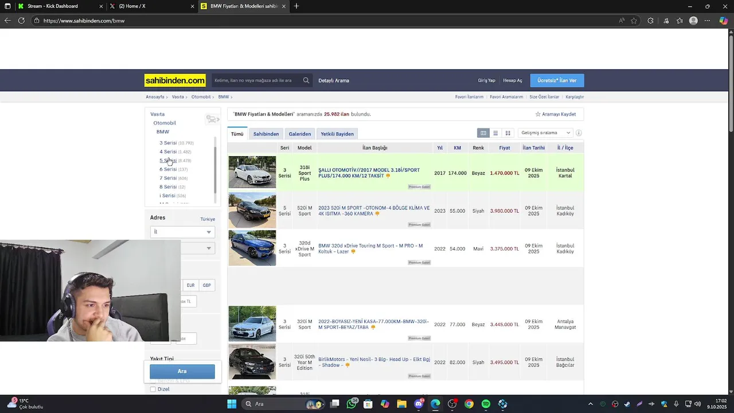734x413 pixels.
Task: Open Google Chrome from the taskbar
Action: [x=469, y=404]
